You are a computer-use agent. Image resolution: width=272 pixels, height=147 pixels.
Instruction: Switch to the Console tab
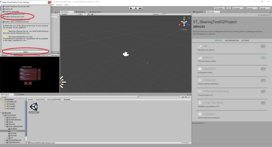[x=20, y=95]
